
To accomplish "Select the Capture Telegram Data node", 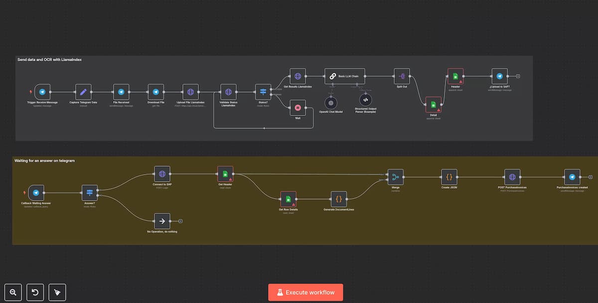I will (83, 92).
